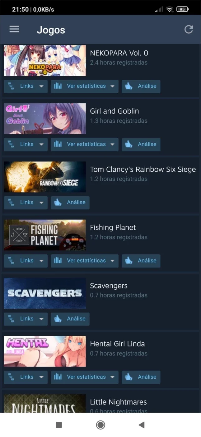Tap the thumbs-up icon for Scavengers
201x437 pixels.
[x=58, y=319]
